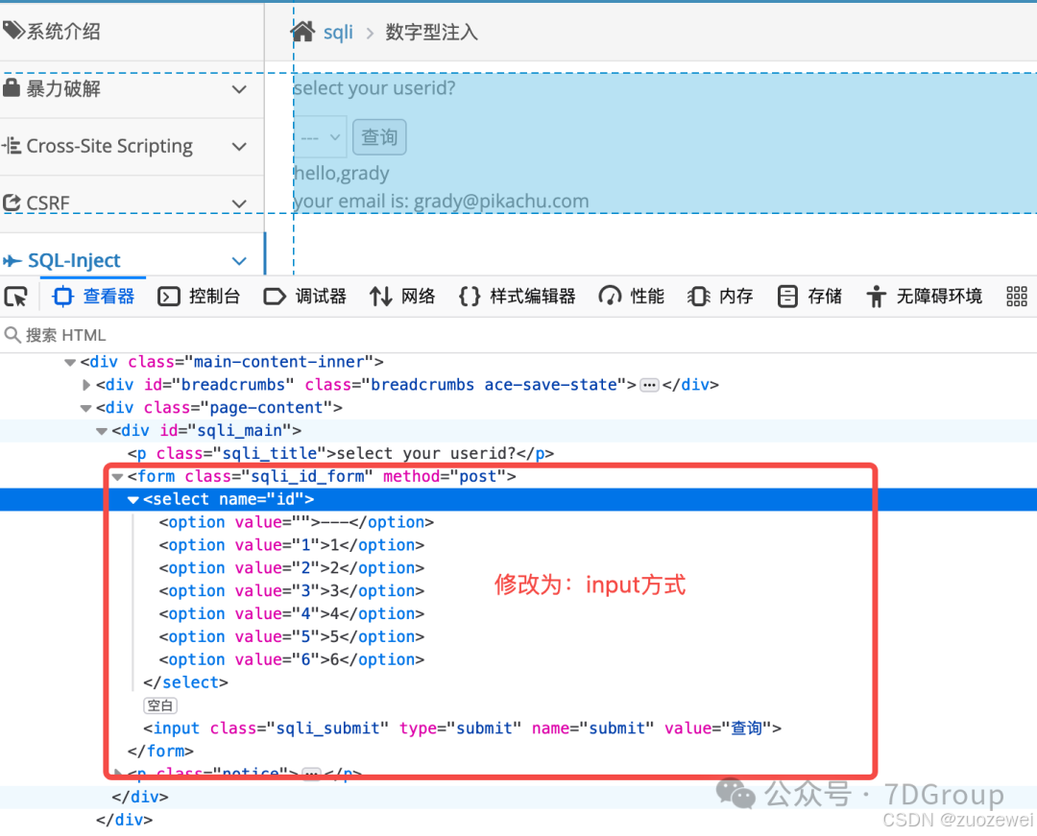Switch to the 控制台 console tab

(x=199, y=296)
